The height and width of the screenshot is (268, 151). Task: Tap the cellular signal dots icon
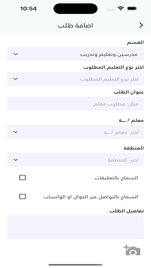click(x=111, y=10)
